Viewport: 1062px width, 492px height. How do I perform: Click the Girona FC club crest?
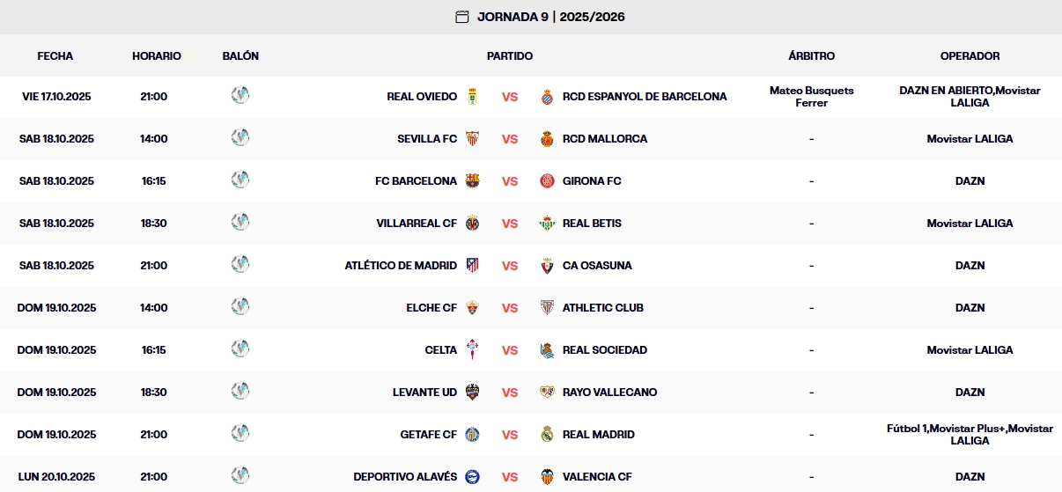(x=548, y=180)
